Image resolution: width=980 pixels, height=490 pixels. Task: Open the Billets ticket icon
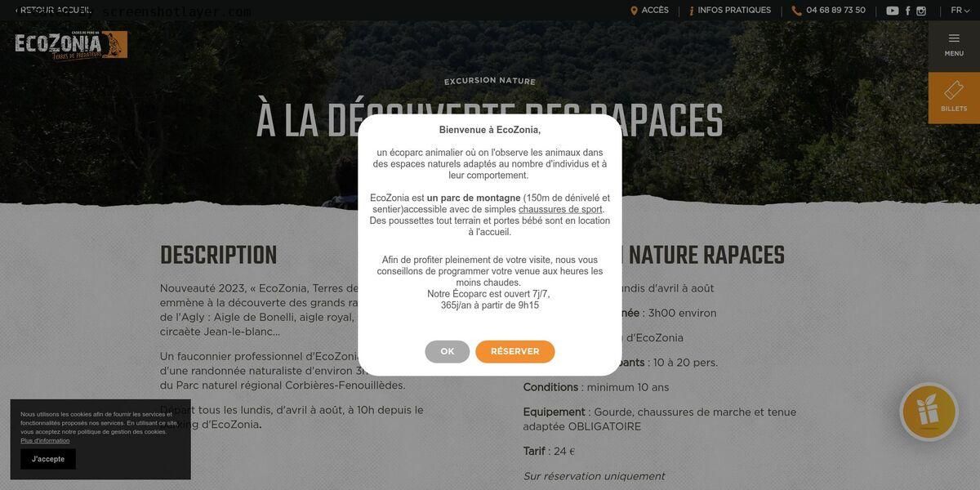pos(954,90)
